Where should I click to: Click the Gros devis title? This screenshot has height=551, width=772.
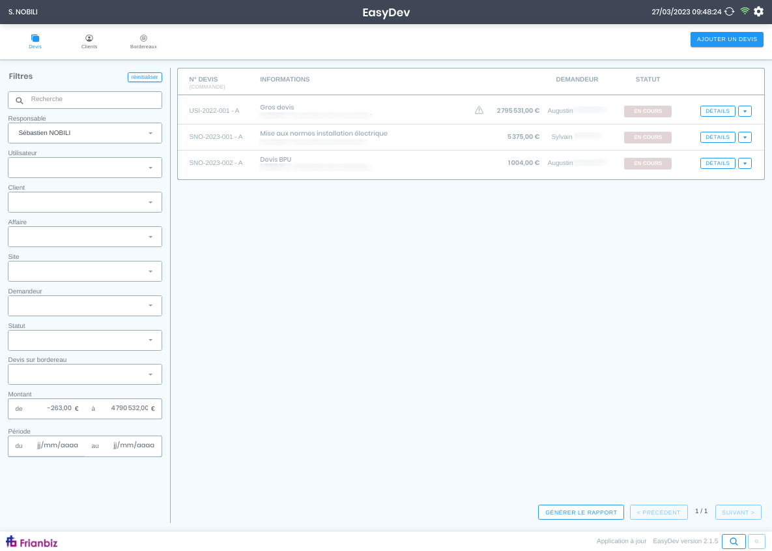click(277, 108)
